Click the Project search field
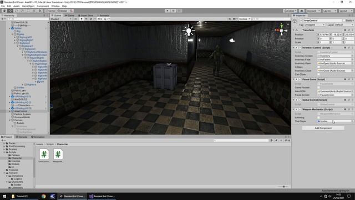Image resolution: width=355 pixels, height=200 pixels. [x=241, y=141]
